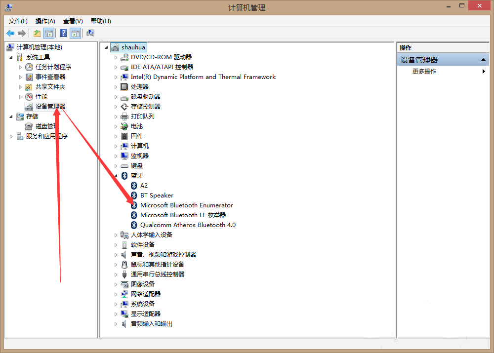494x353 pixels.
Task: Click the 通用串行总线控制器 USB icon
Action: pyautogui.click(x=124, y=275)
